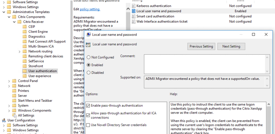The height and width of the screenshot is (134, 275).
Task: Select Kerberos authentication setting row
Action: tap(193, 6)
